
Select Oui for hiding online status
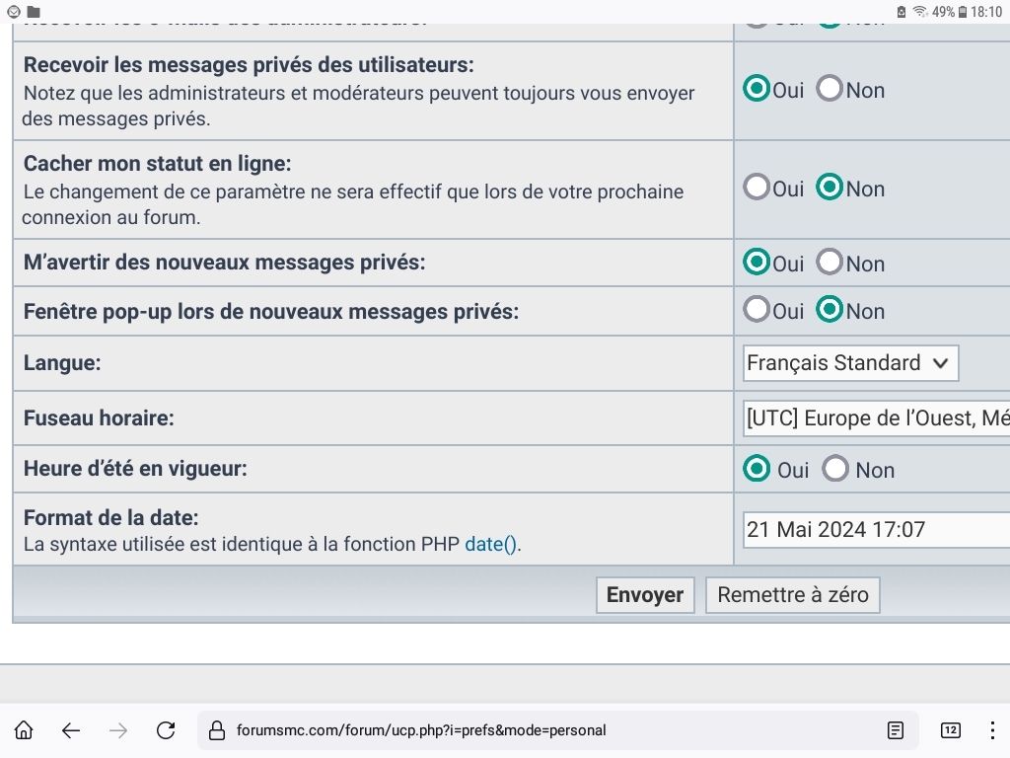tap(757, 188)
